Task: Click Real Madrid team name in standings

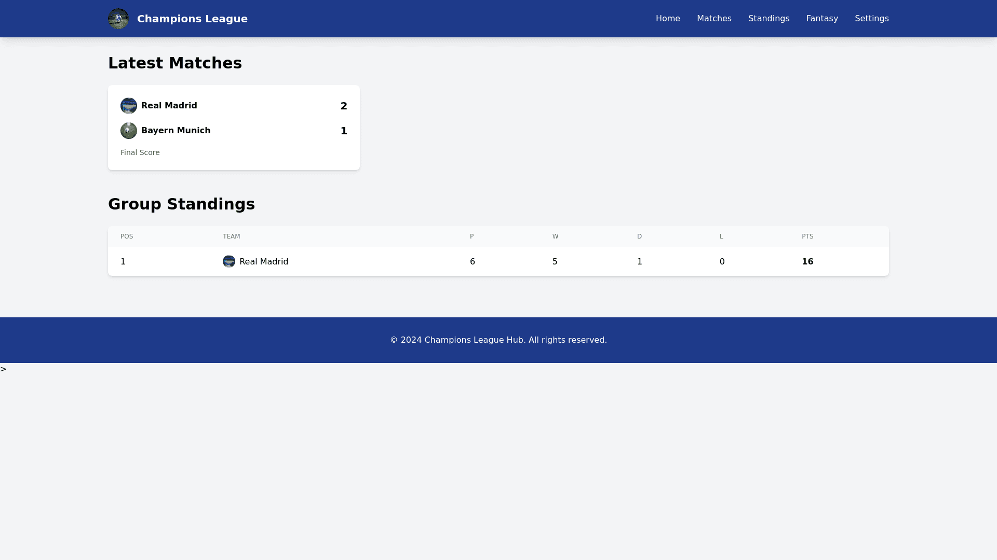Action: pyautogui.click(x=264, y=262)
